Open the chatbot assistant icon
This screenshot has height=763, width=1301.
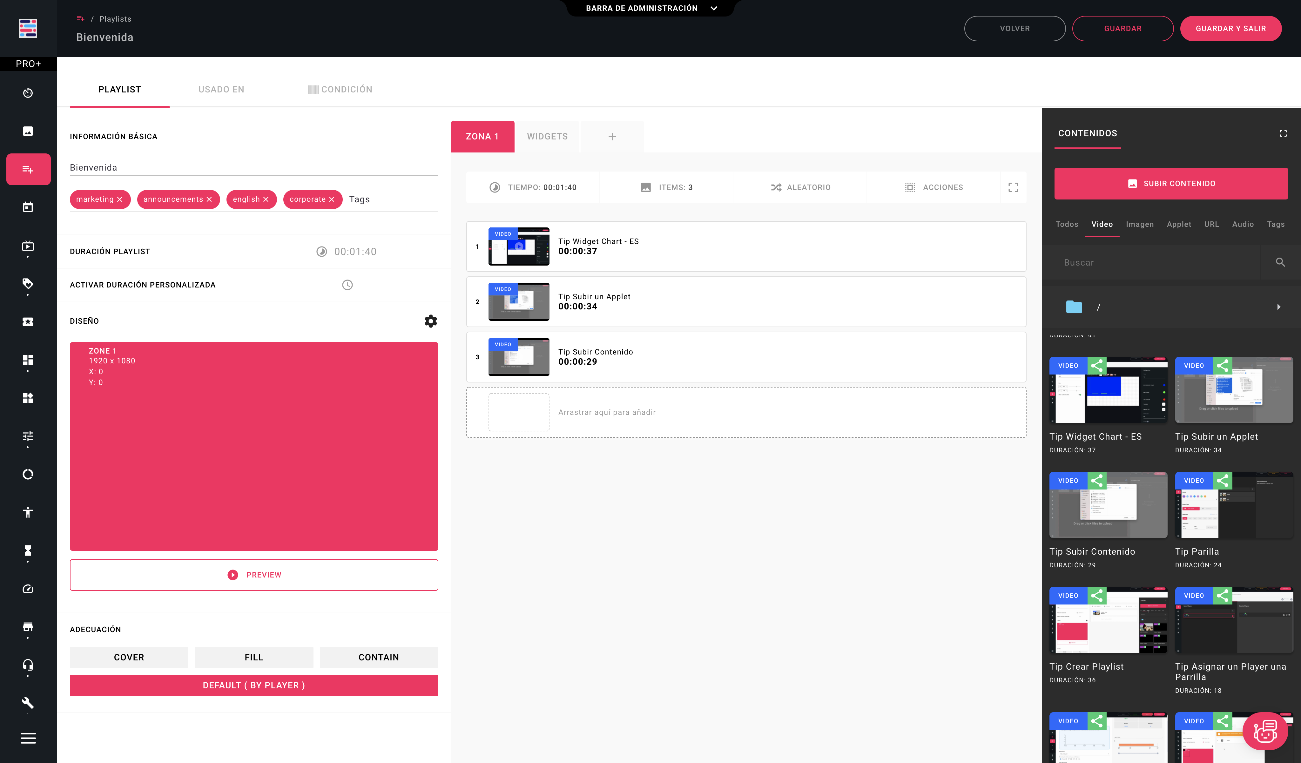(x=1265, y=731)
